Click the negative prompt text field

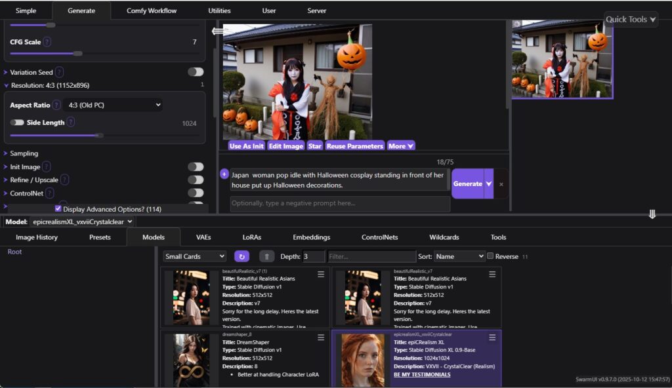click(x=340, y=203)
